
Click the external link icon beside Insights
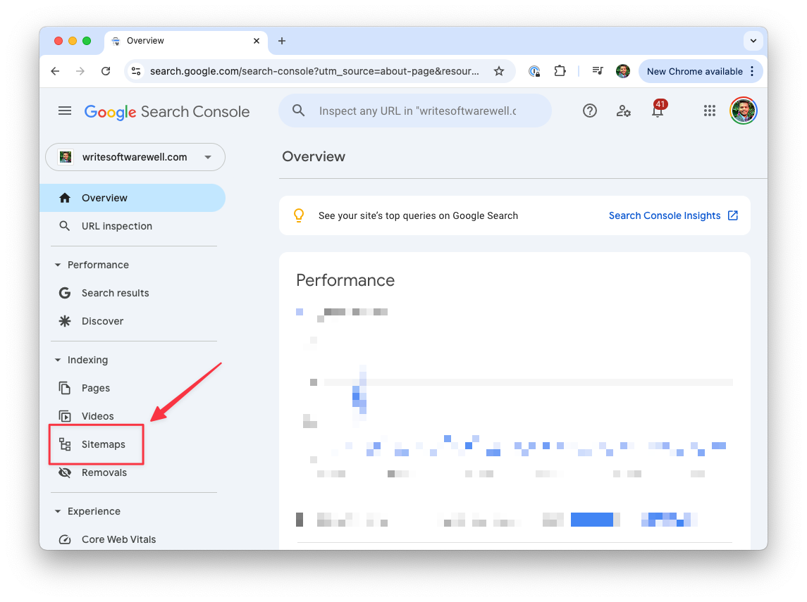(733, 215)
